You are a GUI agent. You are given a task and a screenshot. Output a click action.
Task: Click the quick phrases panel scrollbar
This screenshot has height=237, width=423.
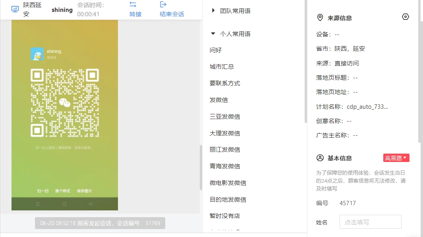(x=306, y=62)
